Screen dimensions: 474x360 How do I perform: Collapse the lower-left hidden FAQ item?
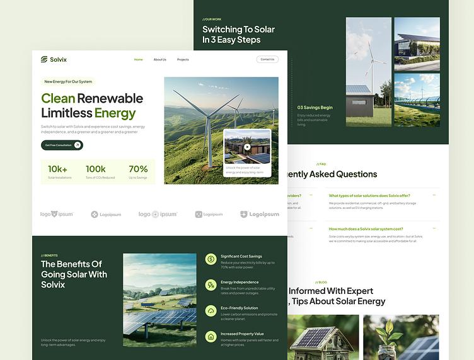311,228
